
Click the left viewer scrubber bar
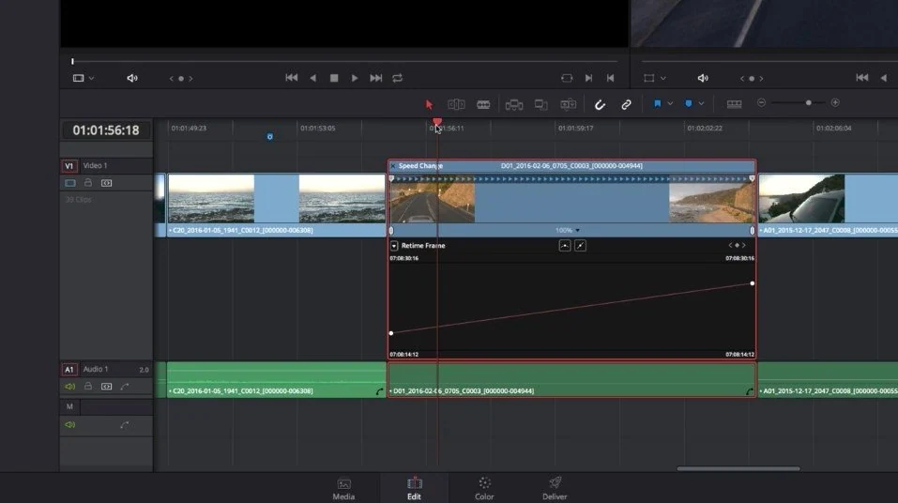[344, 61]
